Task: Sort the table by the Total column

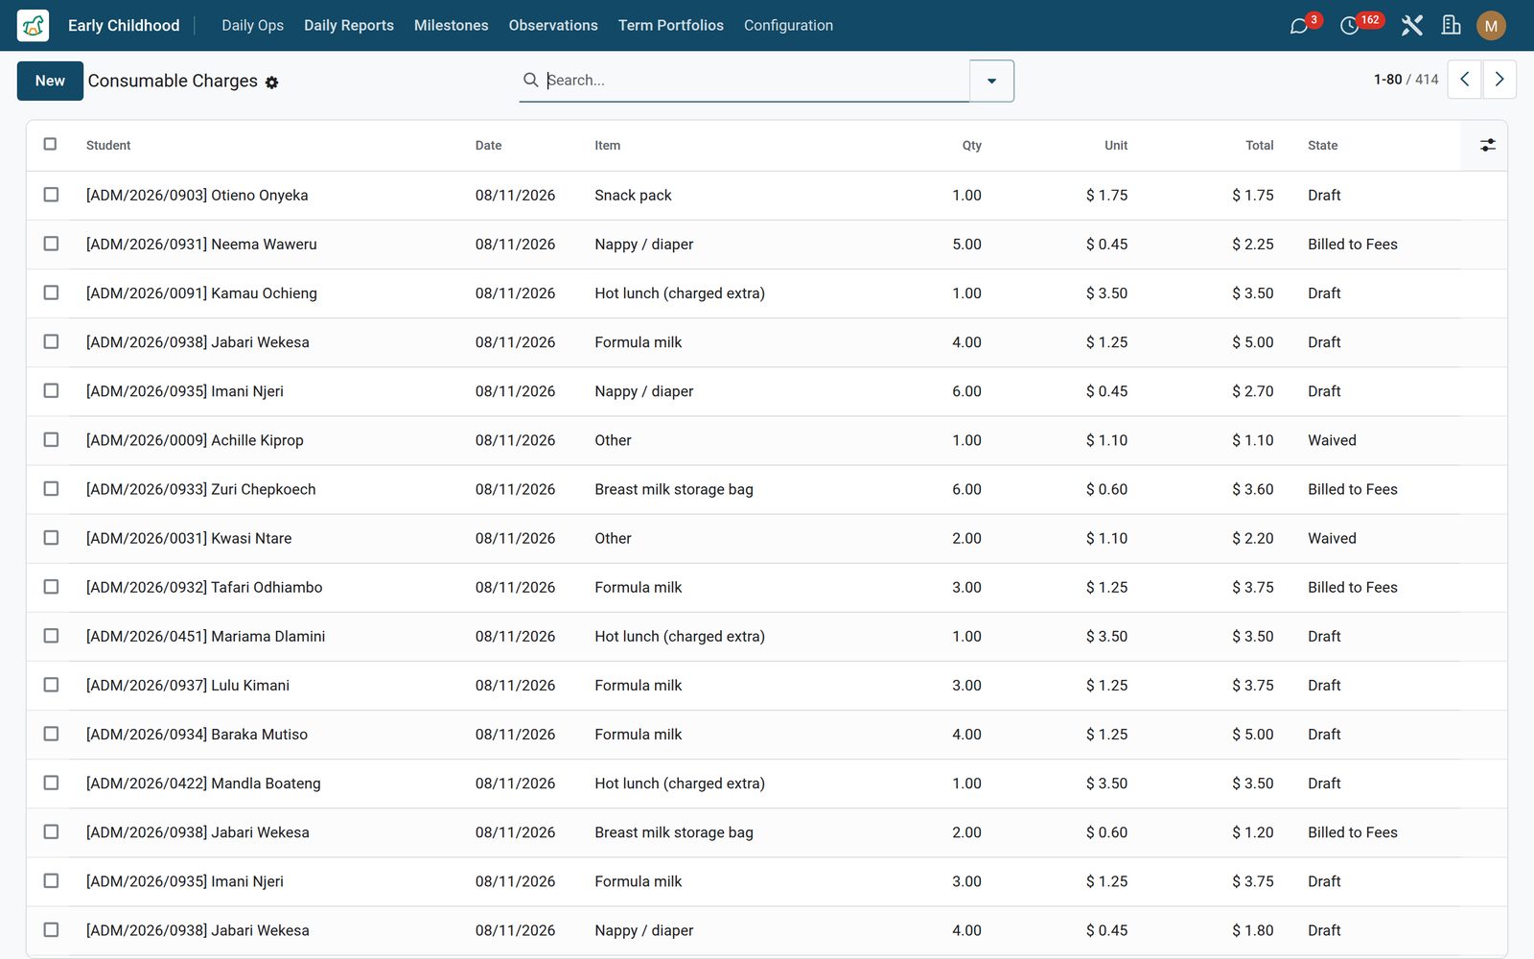Action: 1259,145
